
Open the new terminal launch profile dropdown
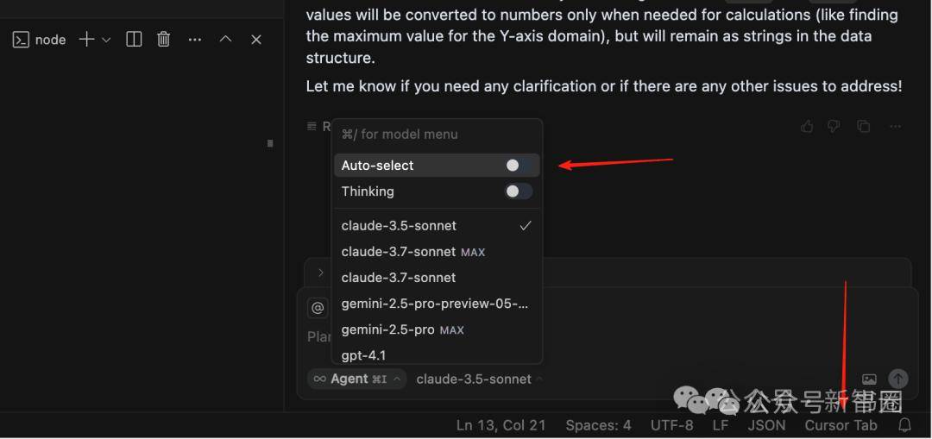click(106, 40)
